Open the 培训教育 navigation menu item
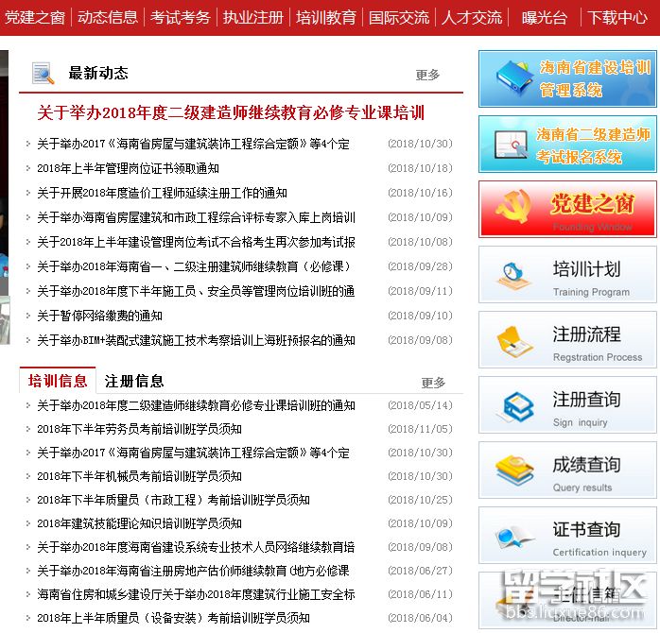This screenshot has width=660, height=633. [x=326, y=18]
